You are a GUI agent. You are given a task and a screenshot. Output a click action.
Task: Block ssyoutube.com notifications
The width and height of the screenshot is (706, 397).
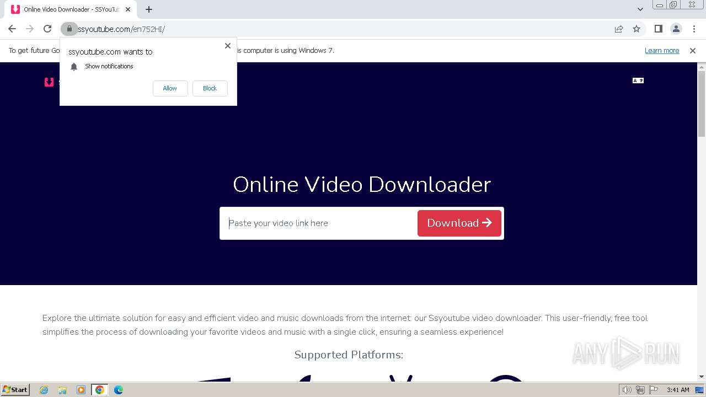pyautogui.click(x=210, y=88)
